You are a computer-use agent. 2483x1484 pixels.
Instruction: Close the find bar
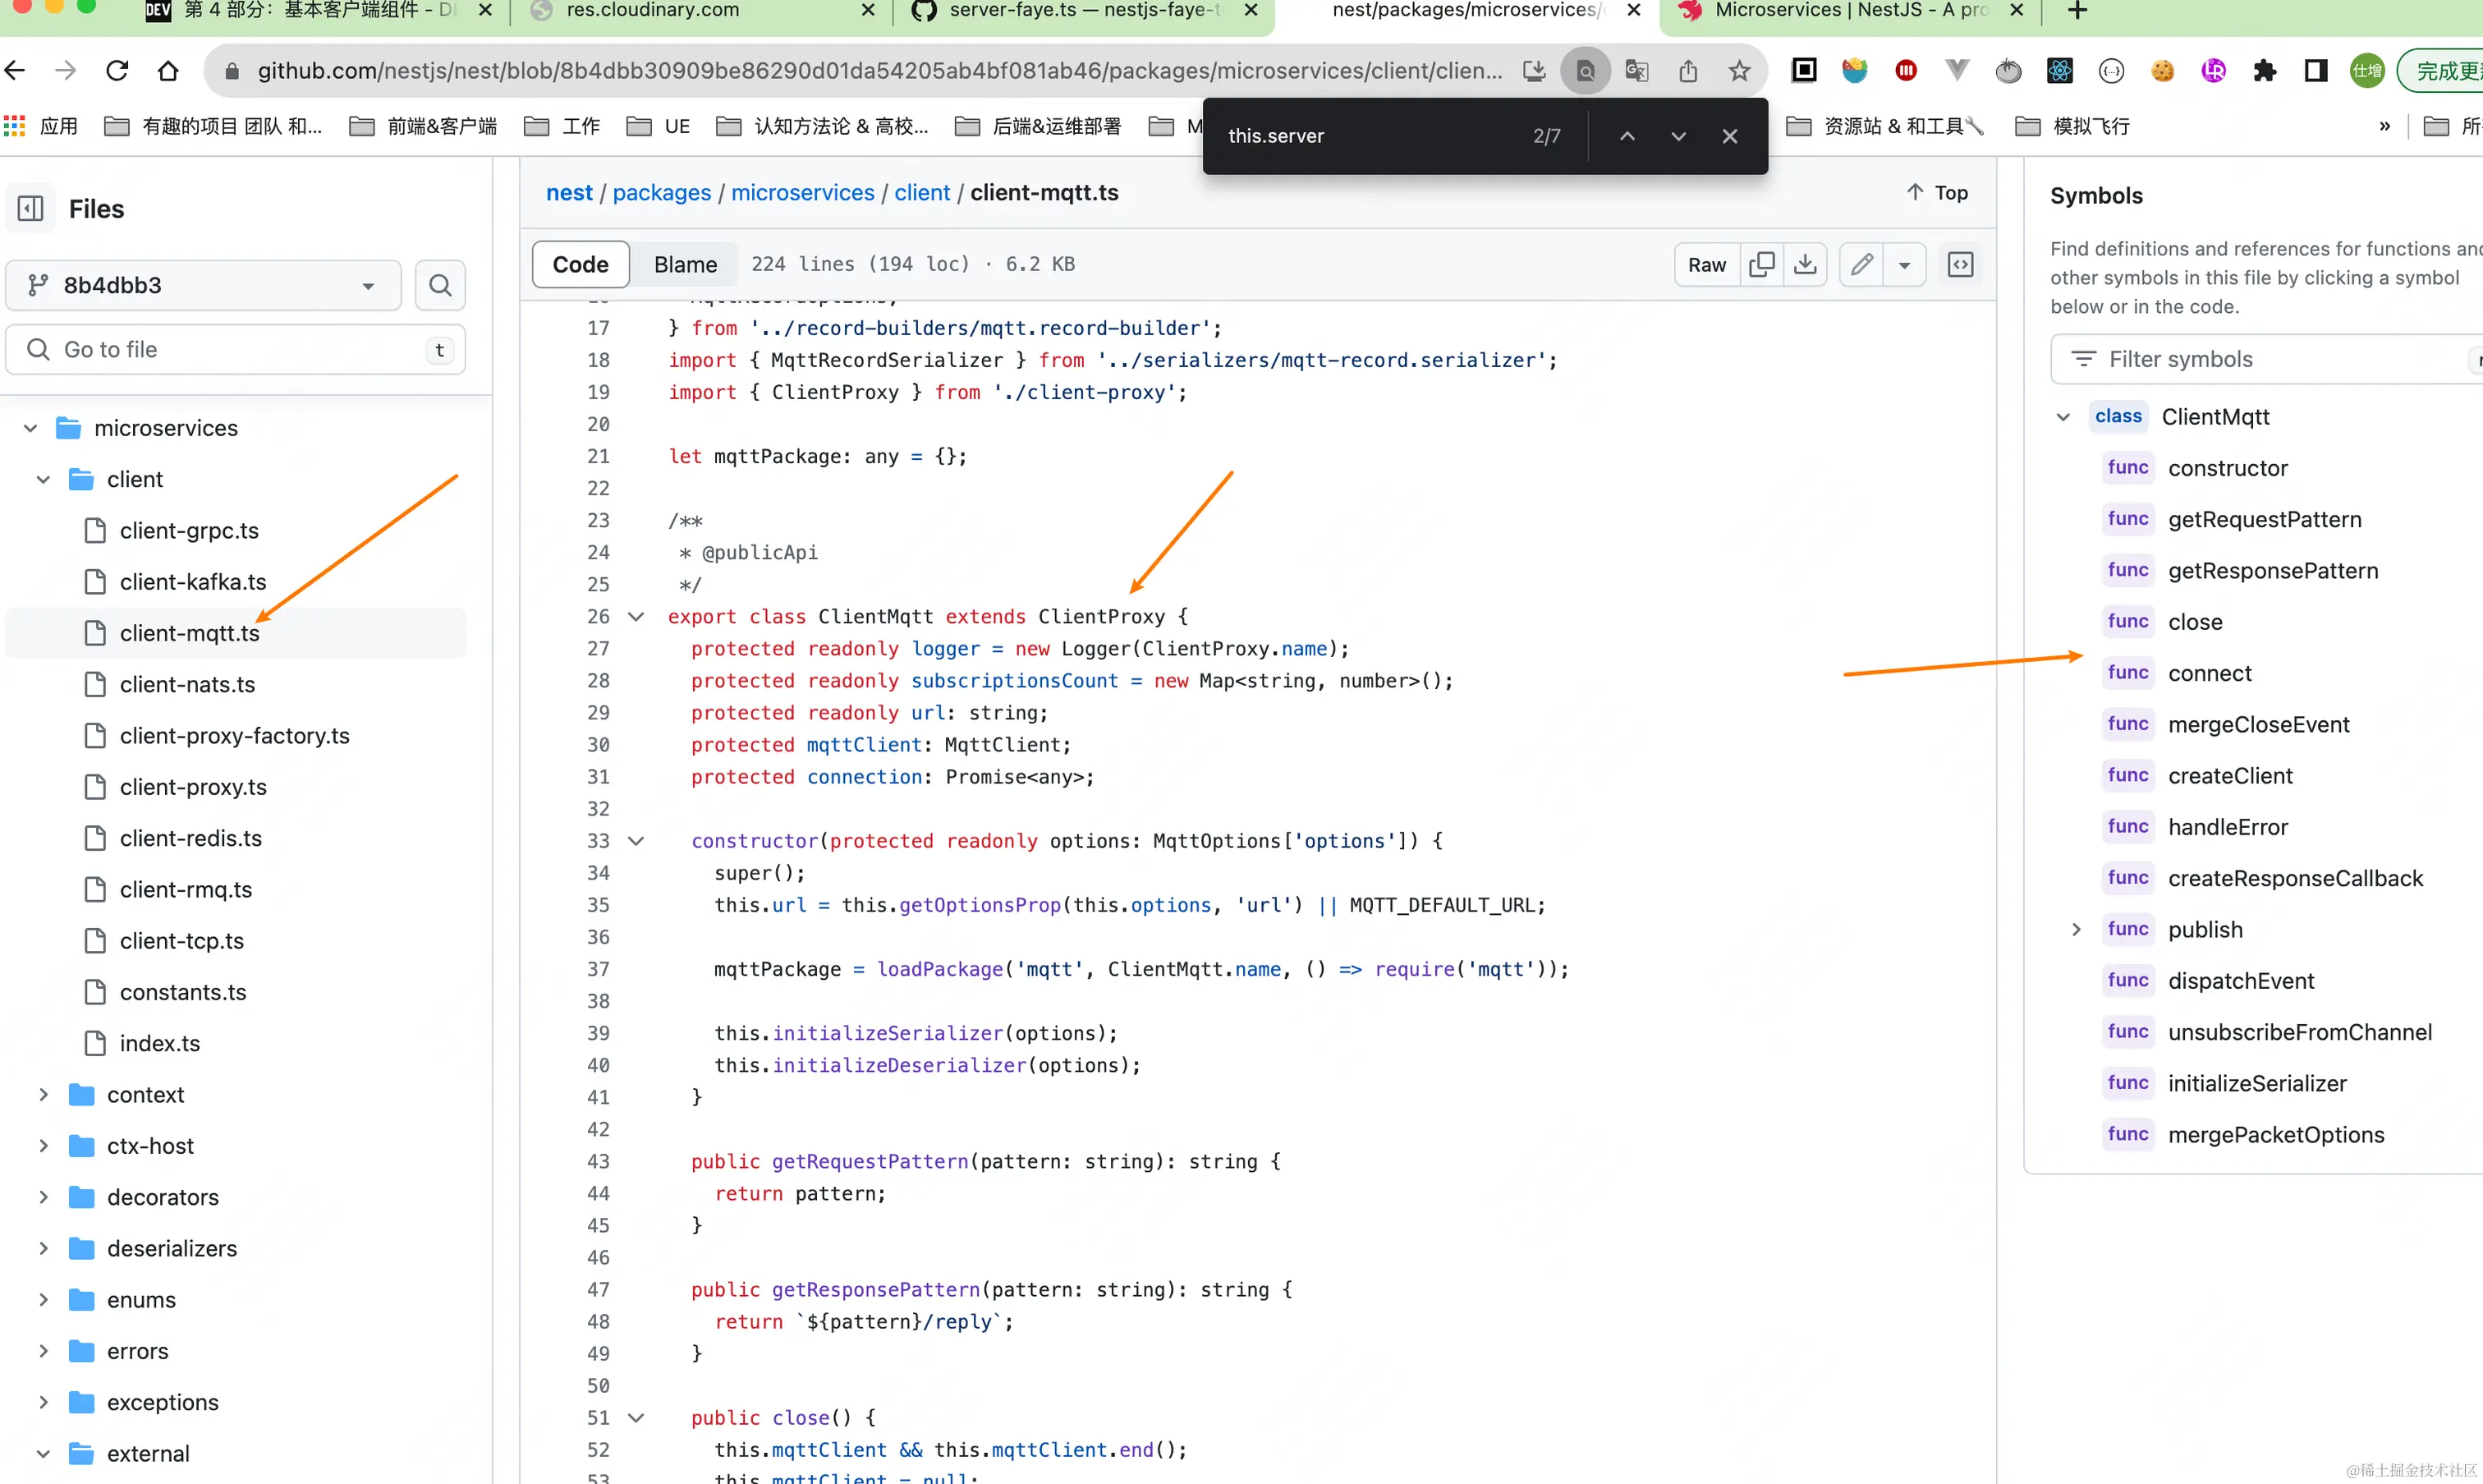[1729, 136]
